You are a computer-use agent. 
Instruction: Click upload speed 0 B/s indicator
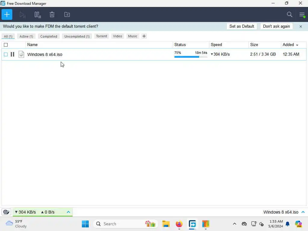(x=48, y=212)
